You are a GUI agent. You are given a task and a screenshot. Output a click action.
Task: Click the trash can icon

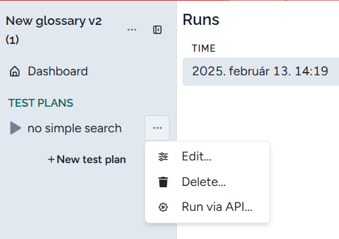point(163,182)
